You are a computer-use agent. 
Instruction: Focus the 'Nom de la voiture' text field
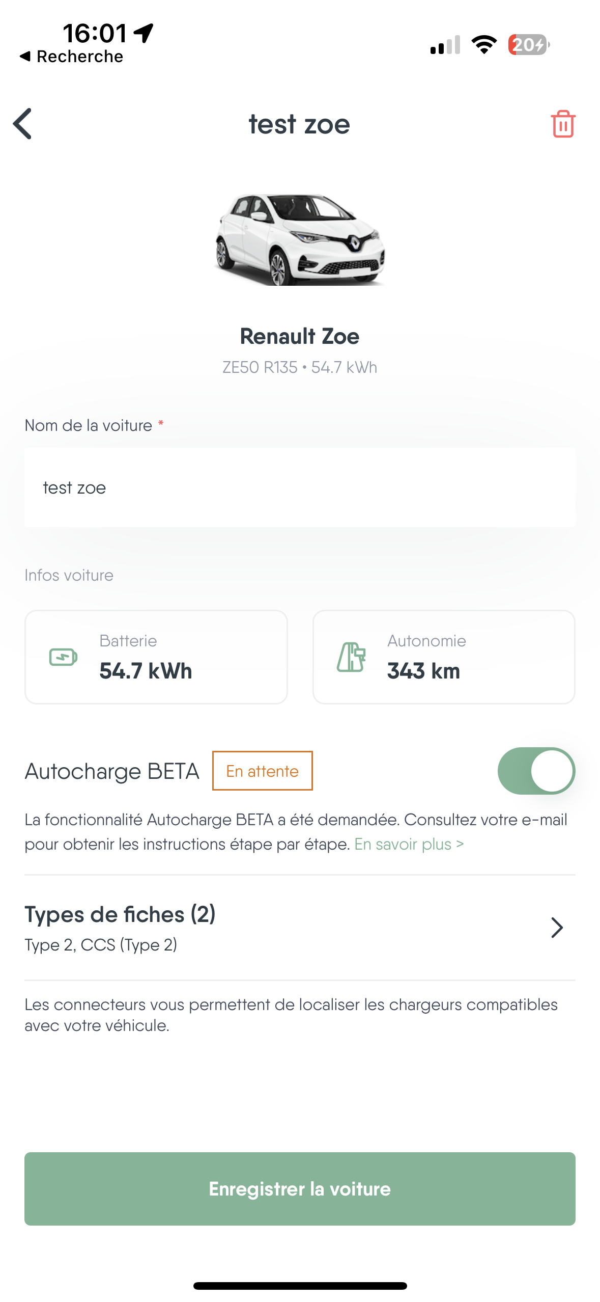[300, 487]
